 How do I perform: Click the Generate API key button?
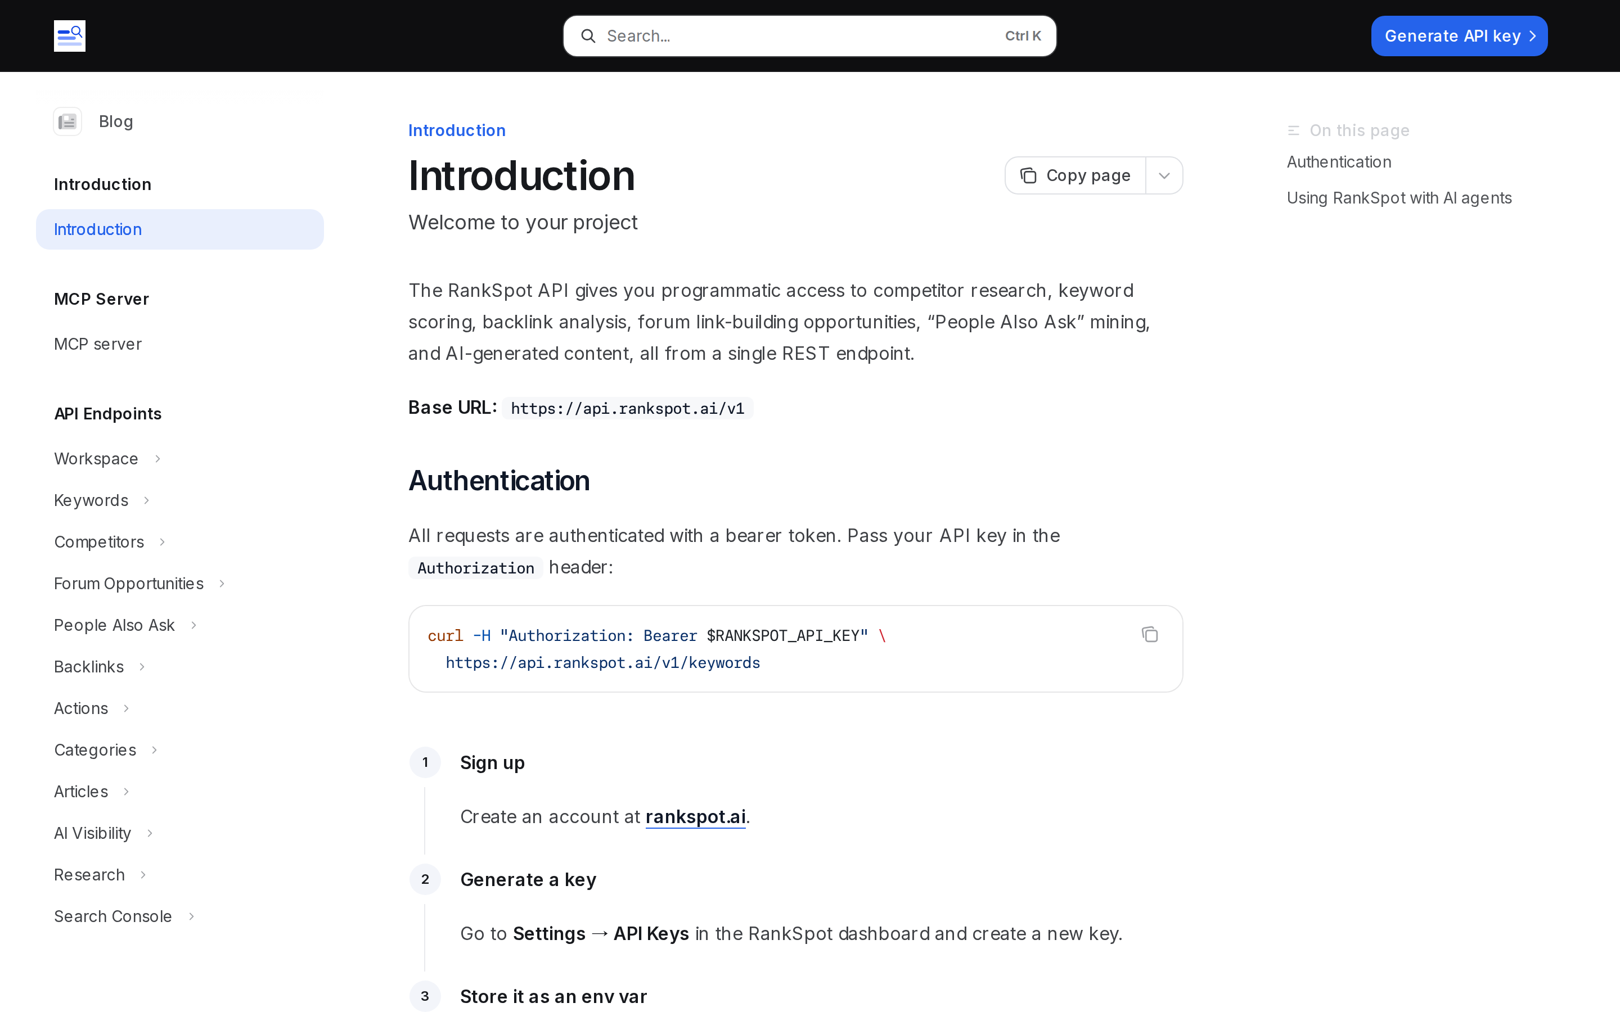click(x=1459, y=36)
